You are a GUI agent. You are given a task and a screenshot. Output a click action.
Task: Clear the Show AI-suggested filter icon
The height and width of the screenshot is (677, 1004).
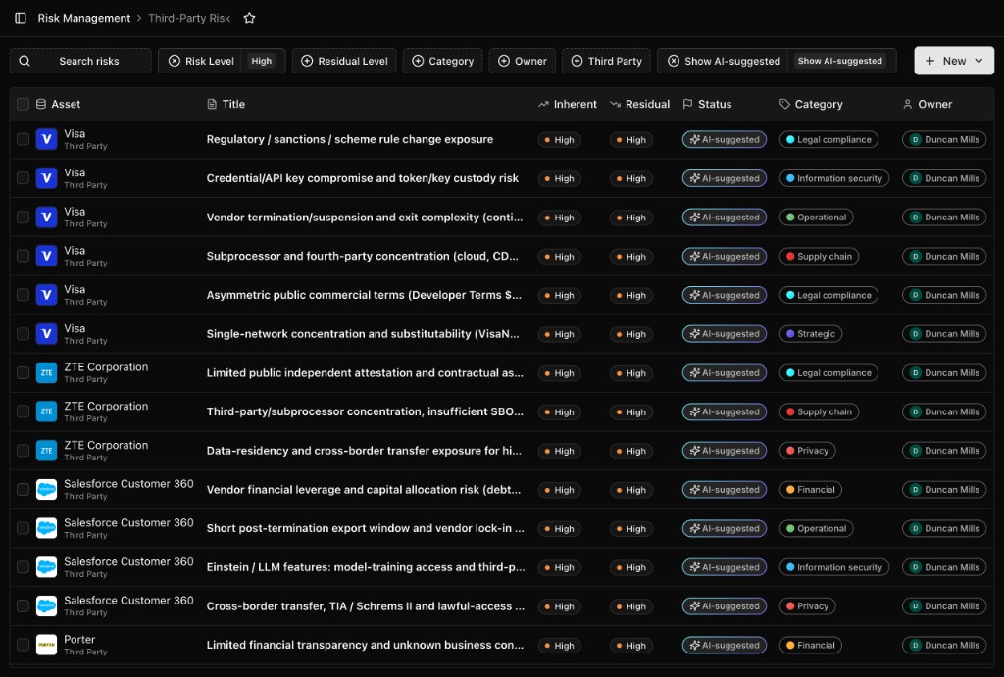[x=673, y=61]
